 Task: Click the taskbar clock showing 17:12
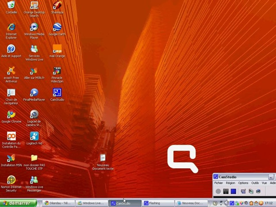(269, 203)
